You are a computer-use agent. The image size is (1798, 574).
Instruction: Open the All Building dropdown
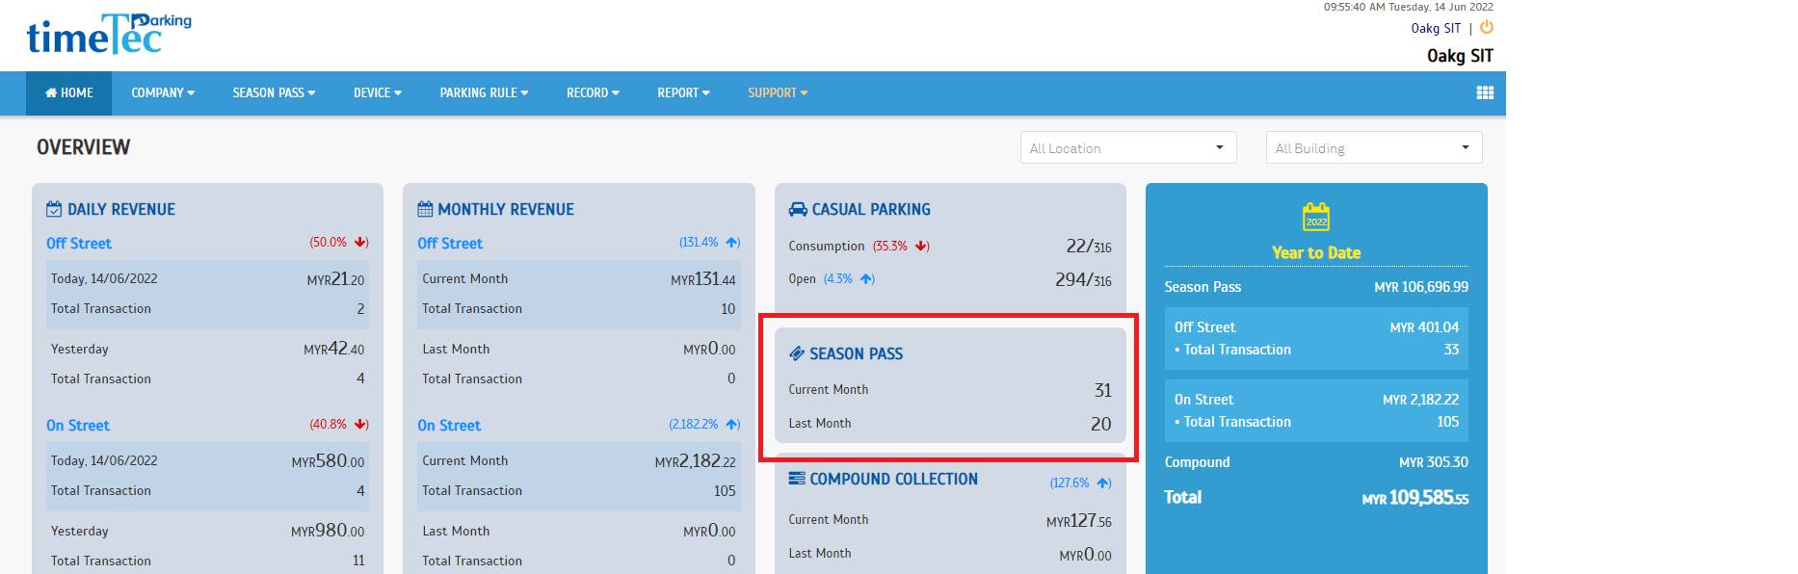click(x=1373, y=148)
